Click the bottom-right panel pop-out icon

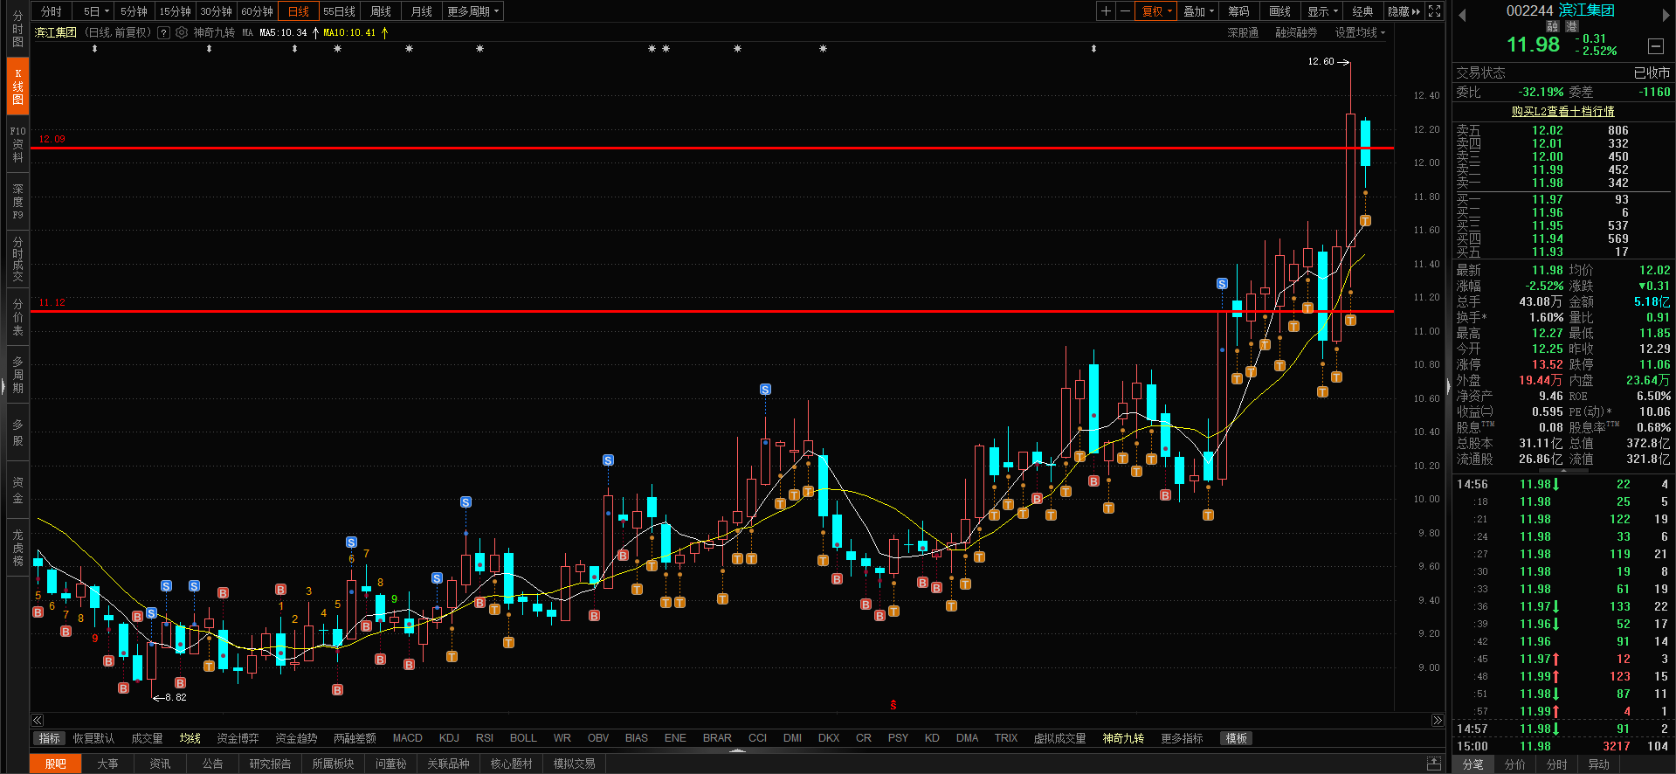pos(1433,764)
